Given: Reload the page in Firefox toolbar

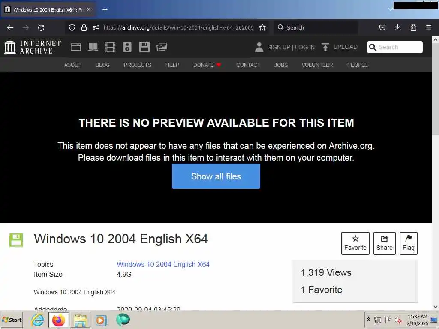Looking at the screenshot, I should click(41, 28).
